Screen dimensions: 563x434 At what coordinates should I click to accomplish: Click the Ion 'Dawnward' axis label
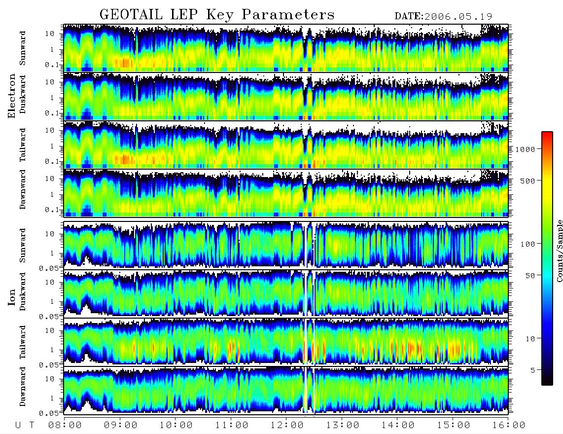point(23,387)
